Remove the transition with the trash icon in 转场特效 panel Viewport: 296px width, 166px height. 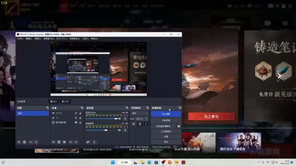[140, 124]
